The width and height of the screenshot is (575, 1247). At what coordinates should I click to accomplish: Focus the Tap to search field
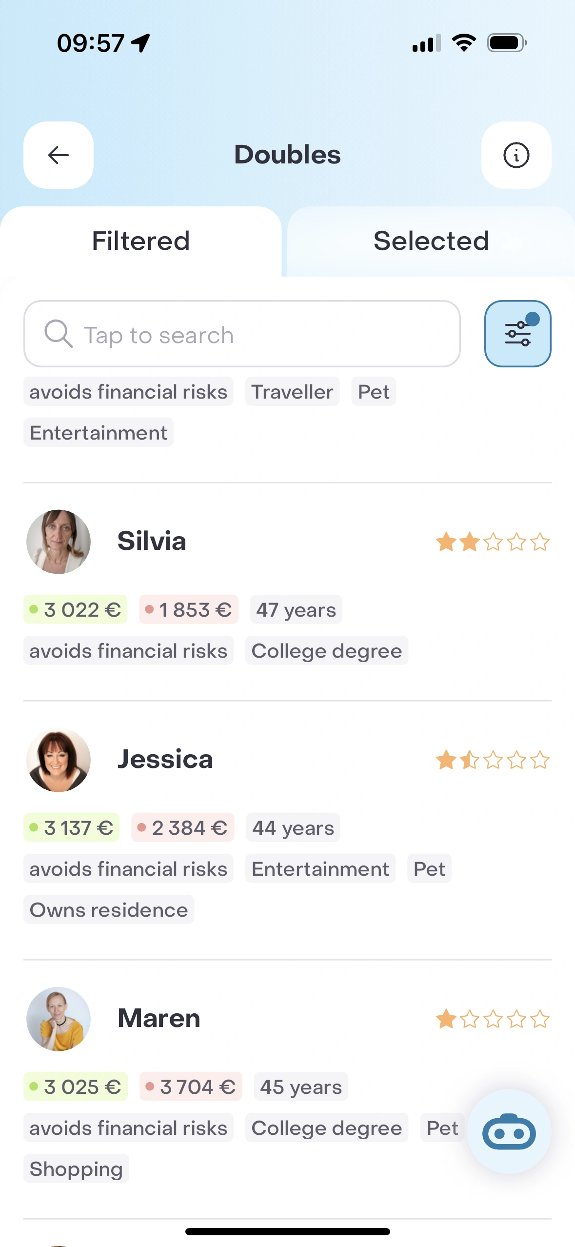(x=263, y=335)
